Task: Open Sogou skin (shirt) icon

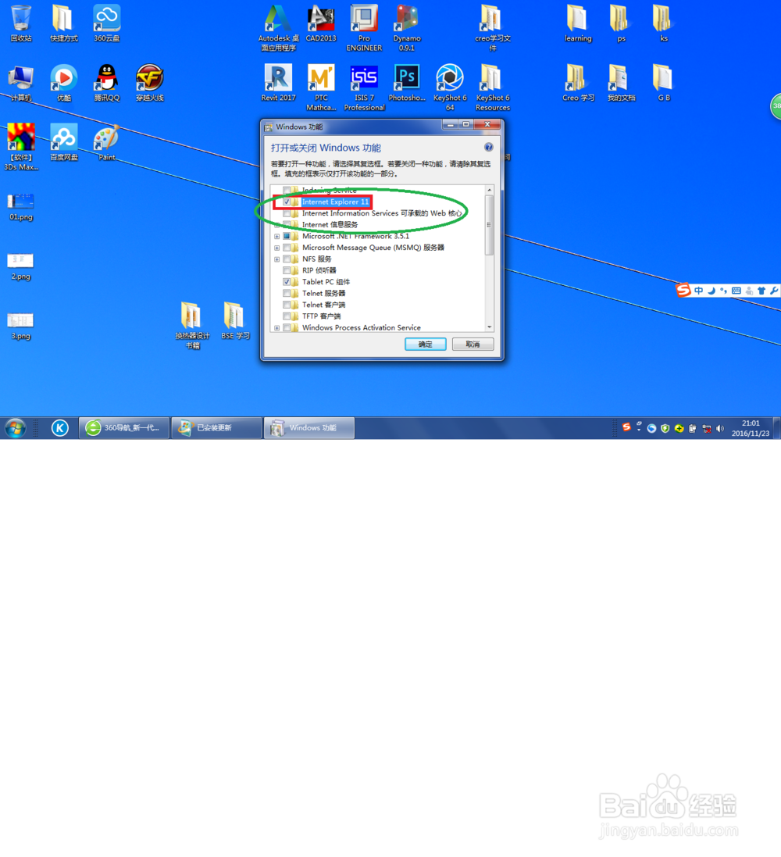Action: 761,291
